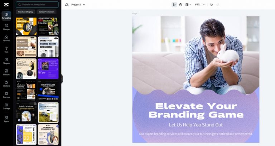The image size is (275, 146).
Task: Click the Search for templates field
Action: click(37, 5)
